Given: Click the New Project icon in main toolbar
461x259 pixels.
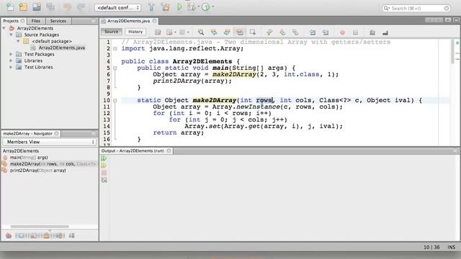Looking at the screenshot, I should pyautogui.click(x=23, y=6).
